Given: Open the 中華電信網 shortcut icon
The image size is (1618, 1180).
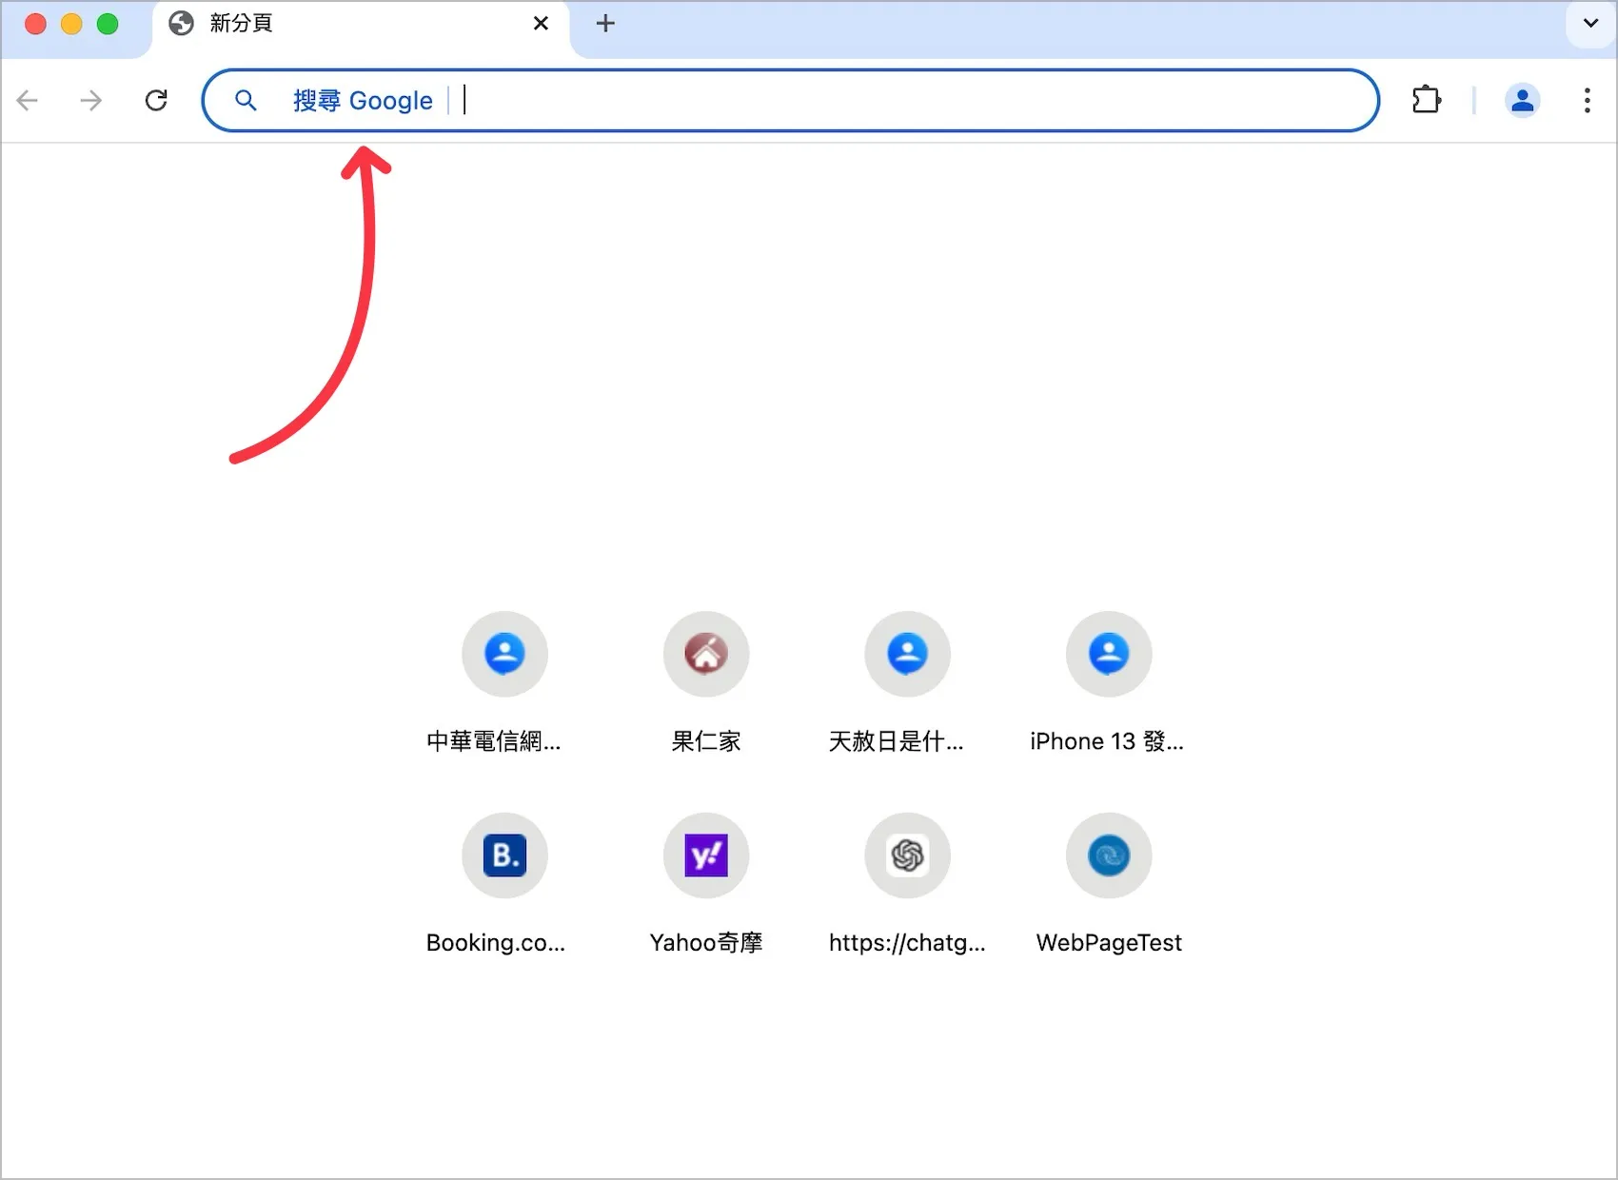Looking at the screenshot, I should [504, 654].
